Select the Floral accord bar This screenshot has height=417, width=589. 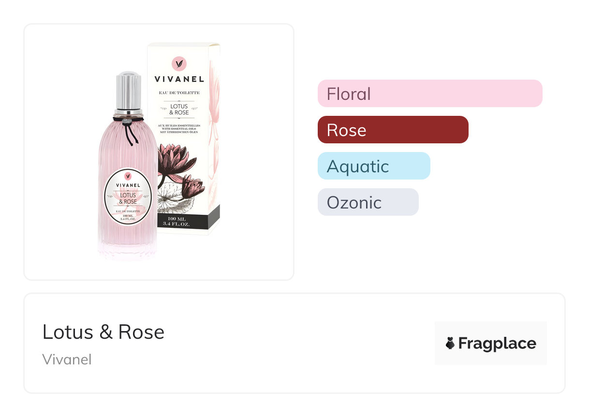coord(429,93)
